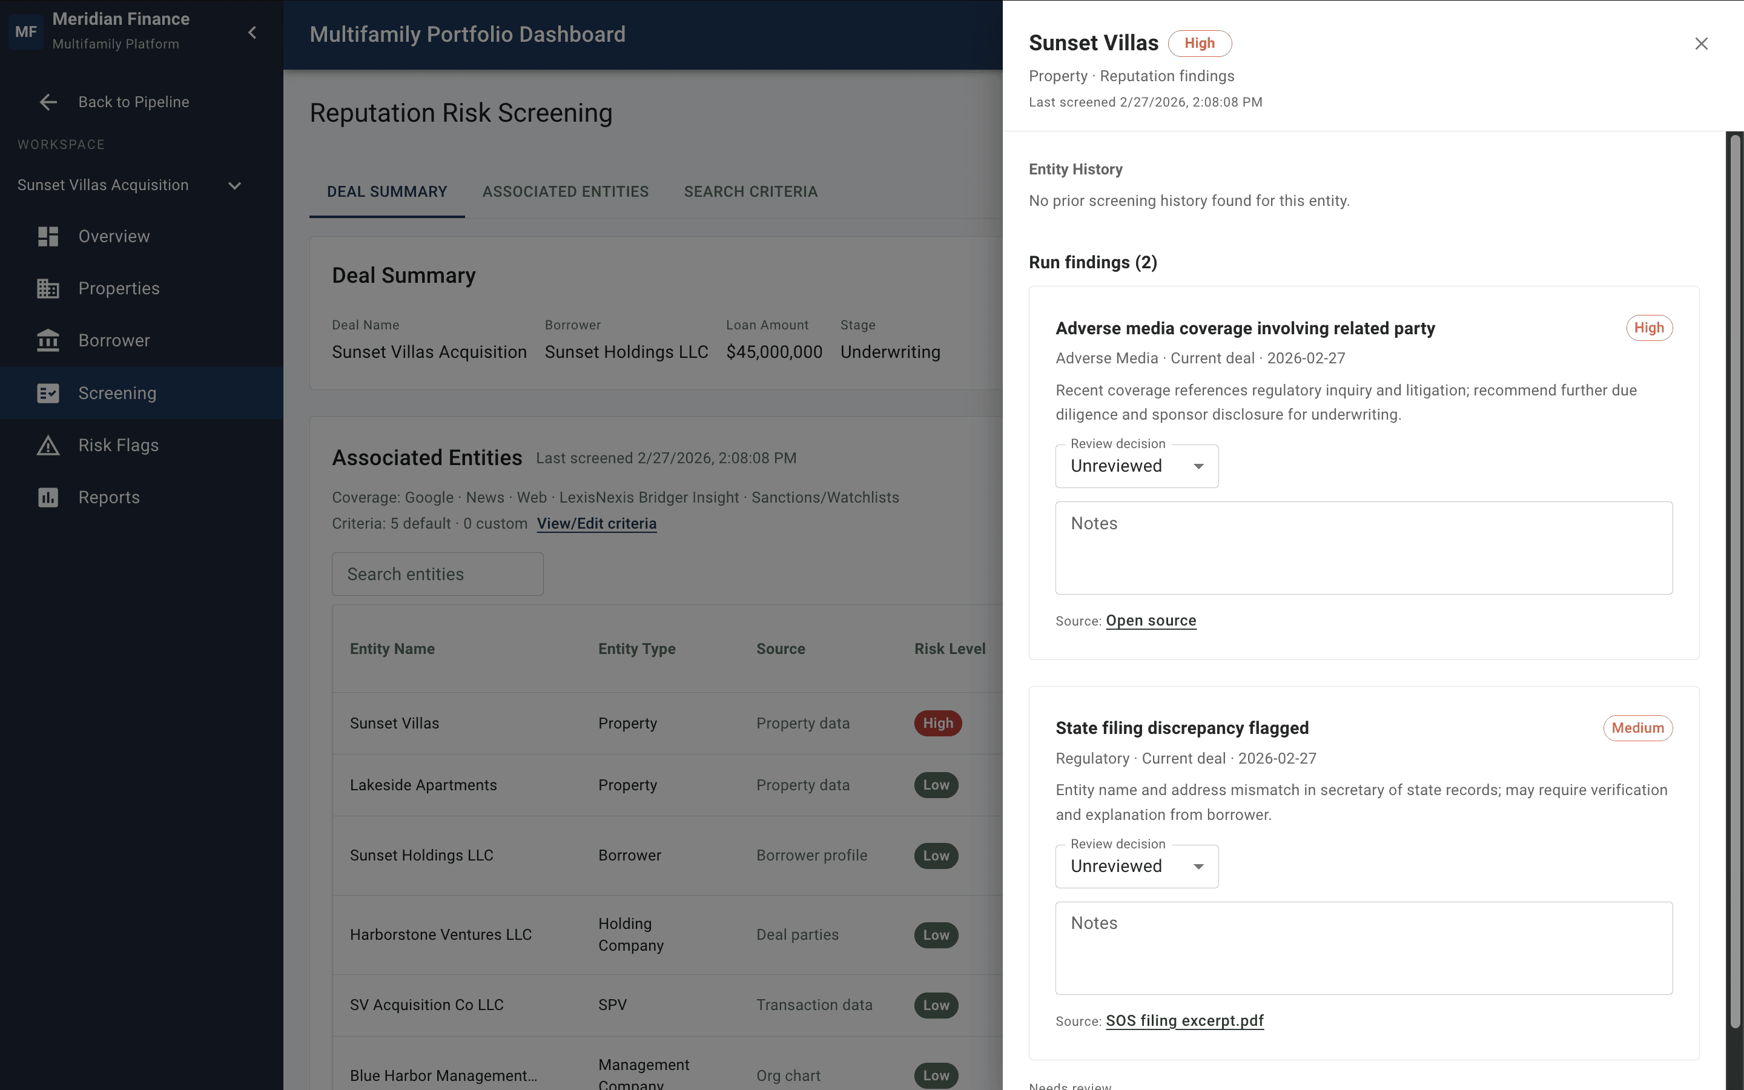Switch to the Search Criteria tab

[750, 192]
